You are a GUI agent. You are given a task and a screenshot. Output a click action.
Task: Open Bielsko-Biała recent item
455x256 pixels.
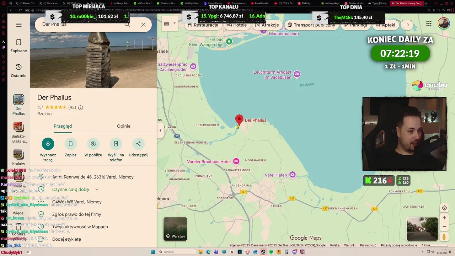[x=18, y=133]
